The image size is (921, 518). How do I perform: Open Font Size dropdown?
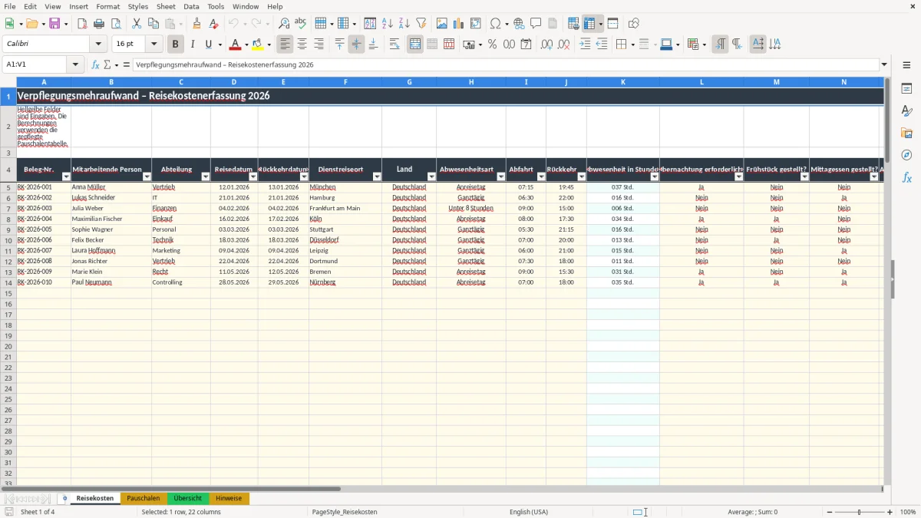click(x=153, y=45)
